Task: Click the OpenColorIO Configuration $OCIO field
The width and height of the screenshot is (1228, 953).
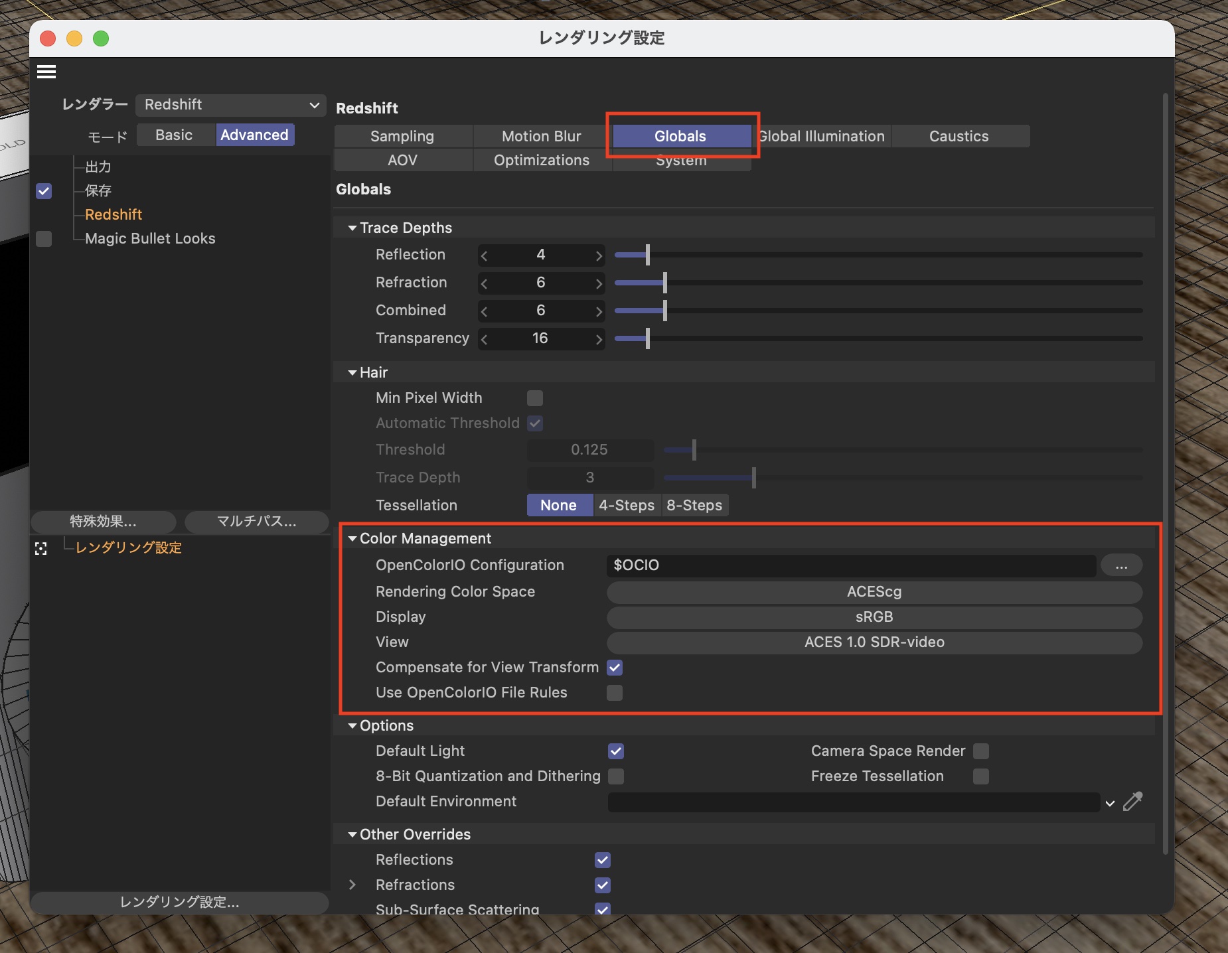Action: (850, 565)
